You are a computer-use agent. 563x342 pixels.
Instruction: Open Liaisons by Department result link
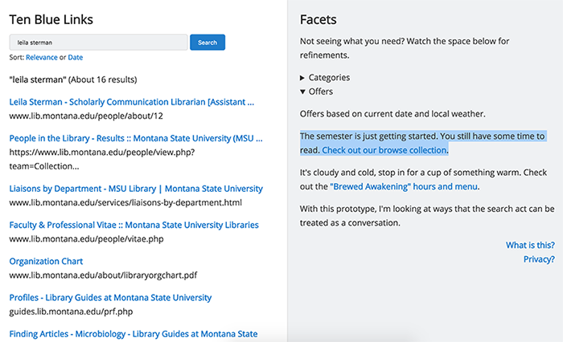click(x=136, y=189)
